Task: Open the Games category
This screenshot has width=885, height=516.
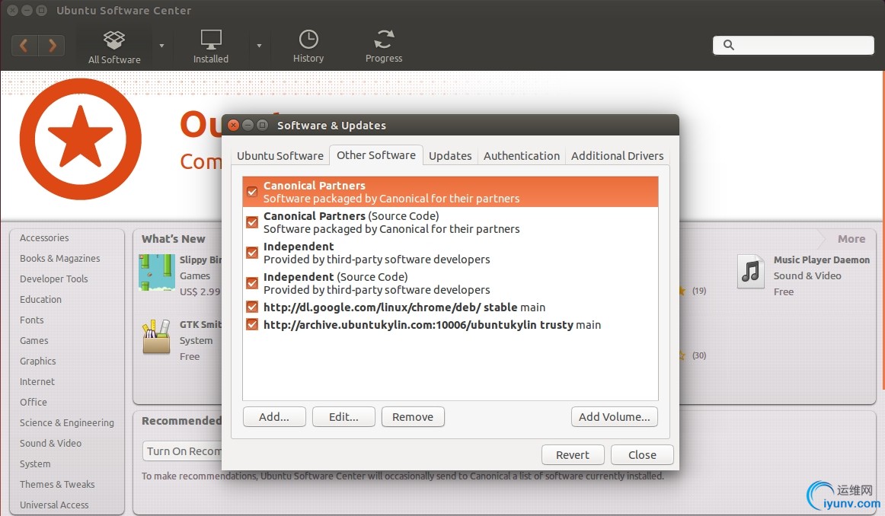Action: [34, 341]
